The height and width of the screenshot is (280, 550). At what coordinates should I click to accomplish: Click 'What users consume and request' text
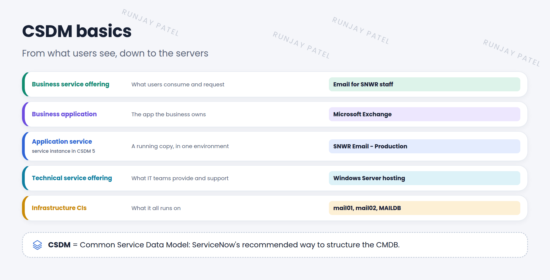(178, 84)
